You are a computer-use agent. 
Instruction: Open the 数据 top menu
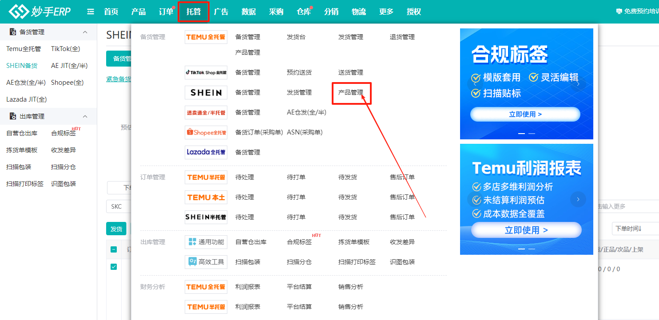[249, 12]
